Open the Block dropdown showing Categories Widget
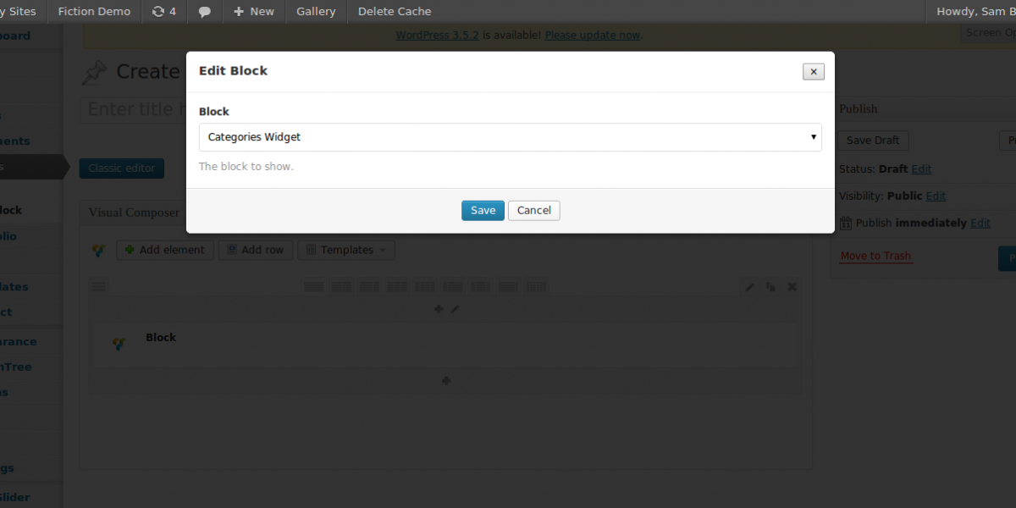The width and height of the screenshot is (1016, 508). pos(510,137)
